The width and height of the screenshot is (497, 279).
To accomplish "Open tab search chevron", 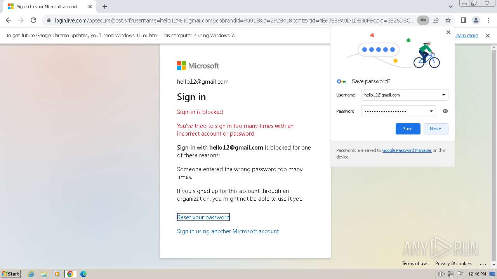I will pos(451,7).
